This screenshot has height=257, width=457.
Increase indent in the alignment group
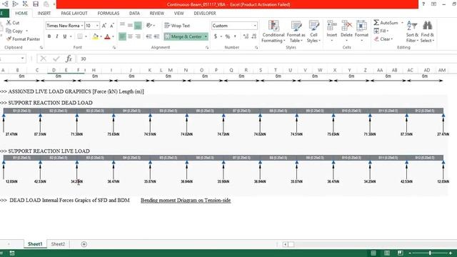(x=157, y=36)
